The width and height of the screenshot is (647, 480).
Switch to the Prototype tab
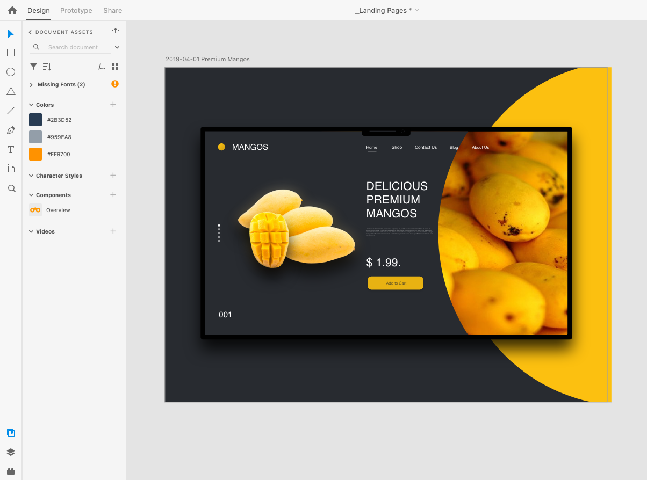[76, 10]
